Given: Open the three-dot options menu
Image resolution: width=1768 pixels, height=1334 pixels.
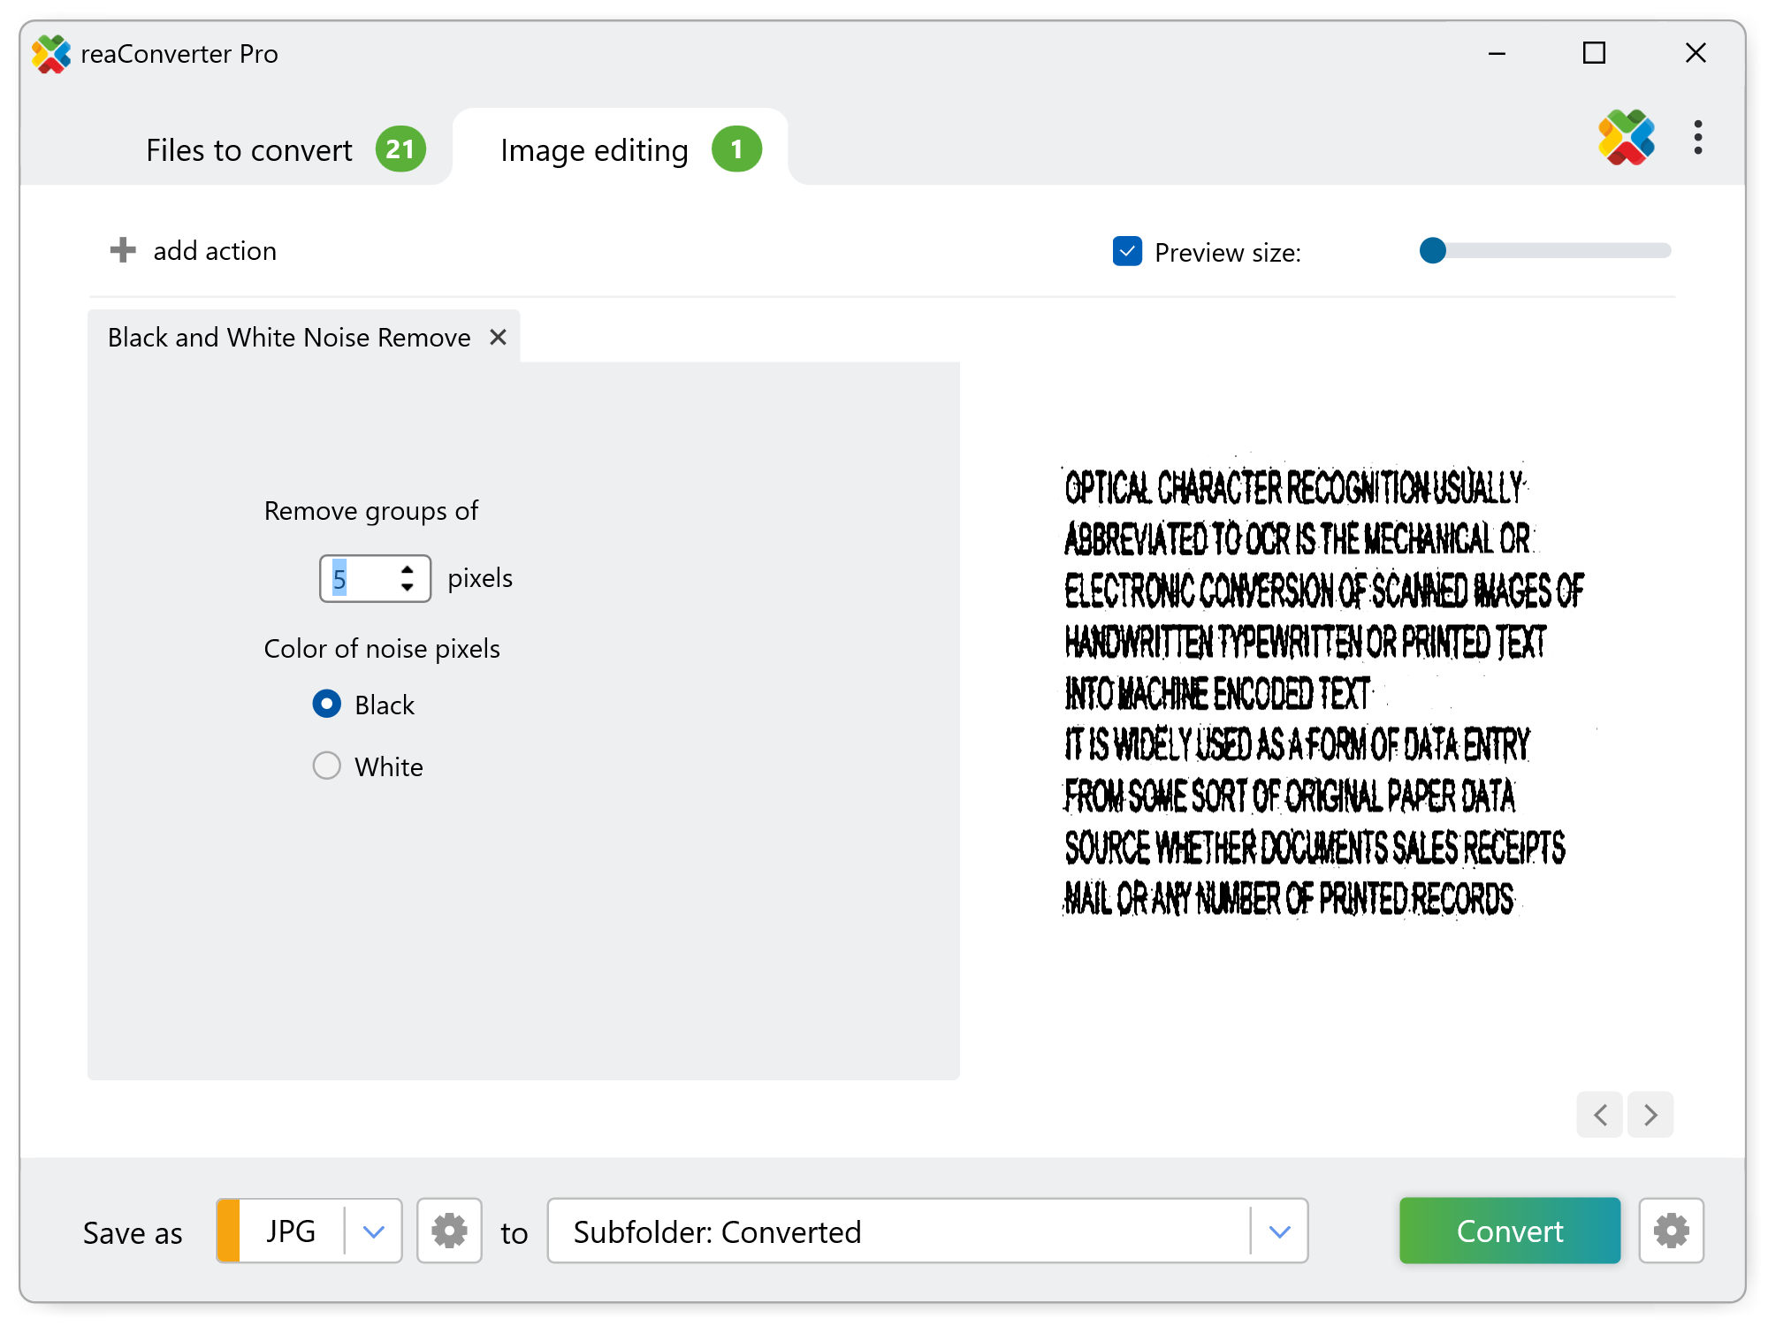Looking at the screenshot, I should [1697, 138].
